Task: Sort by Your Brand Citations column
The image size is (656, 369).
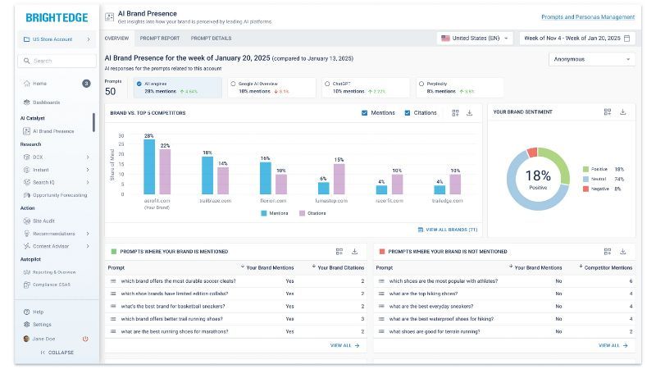Action: (339, 268)
